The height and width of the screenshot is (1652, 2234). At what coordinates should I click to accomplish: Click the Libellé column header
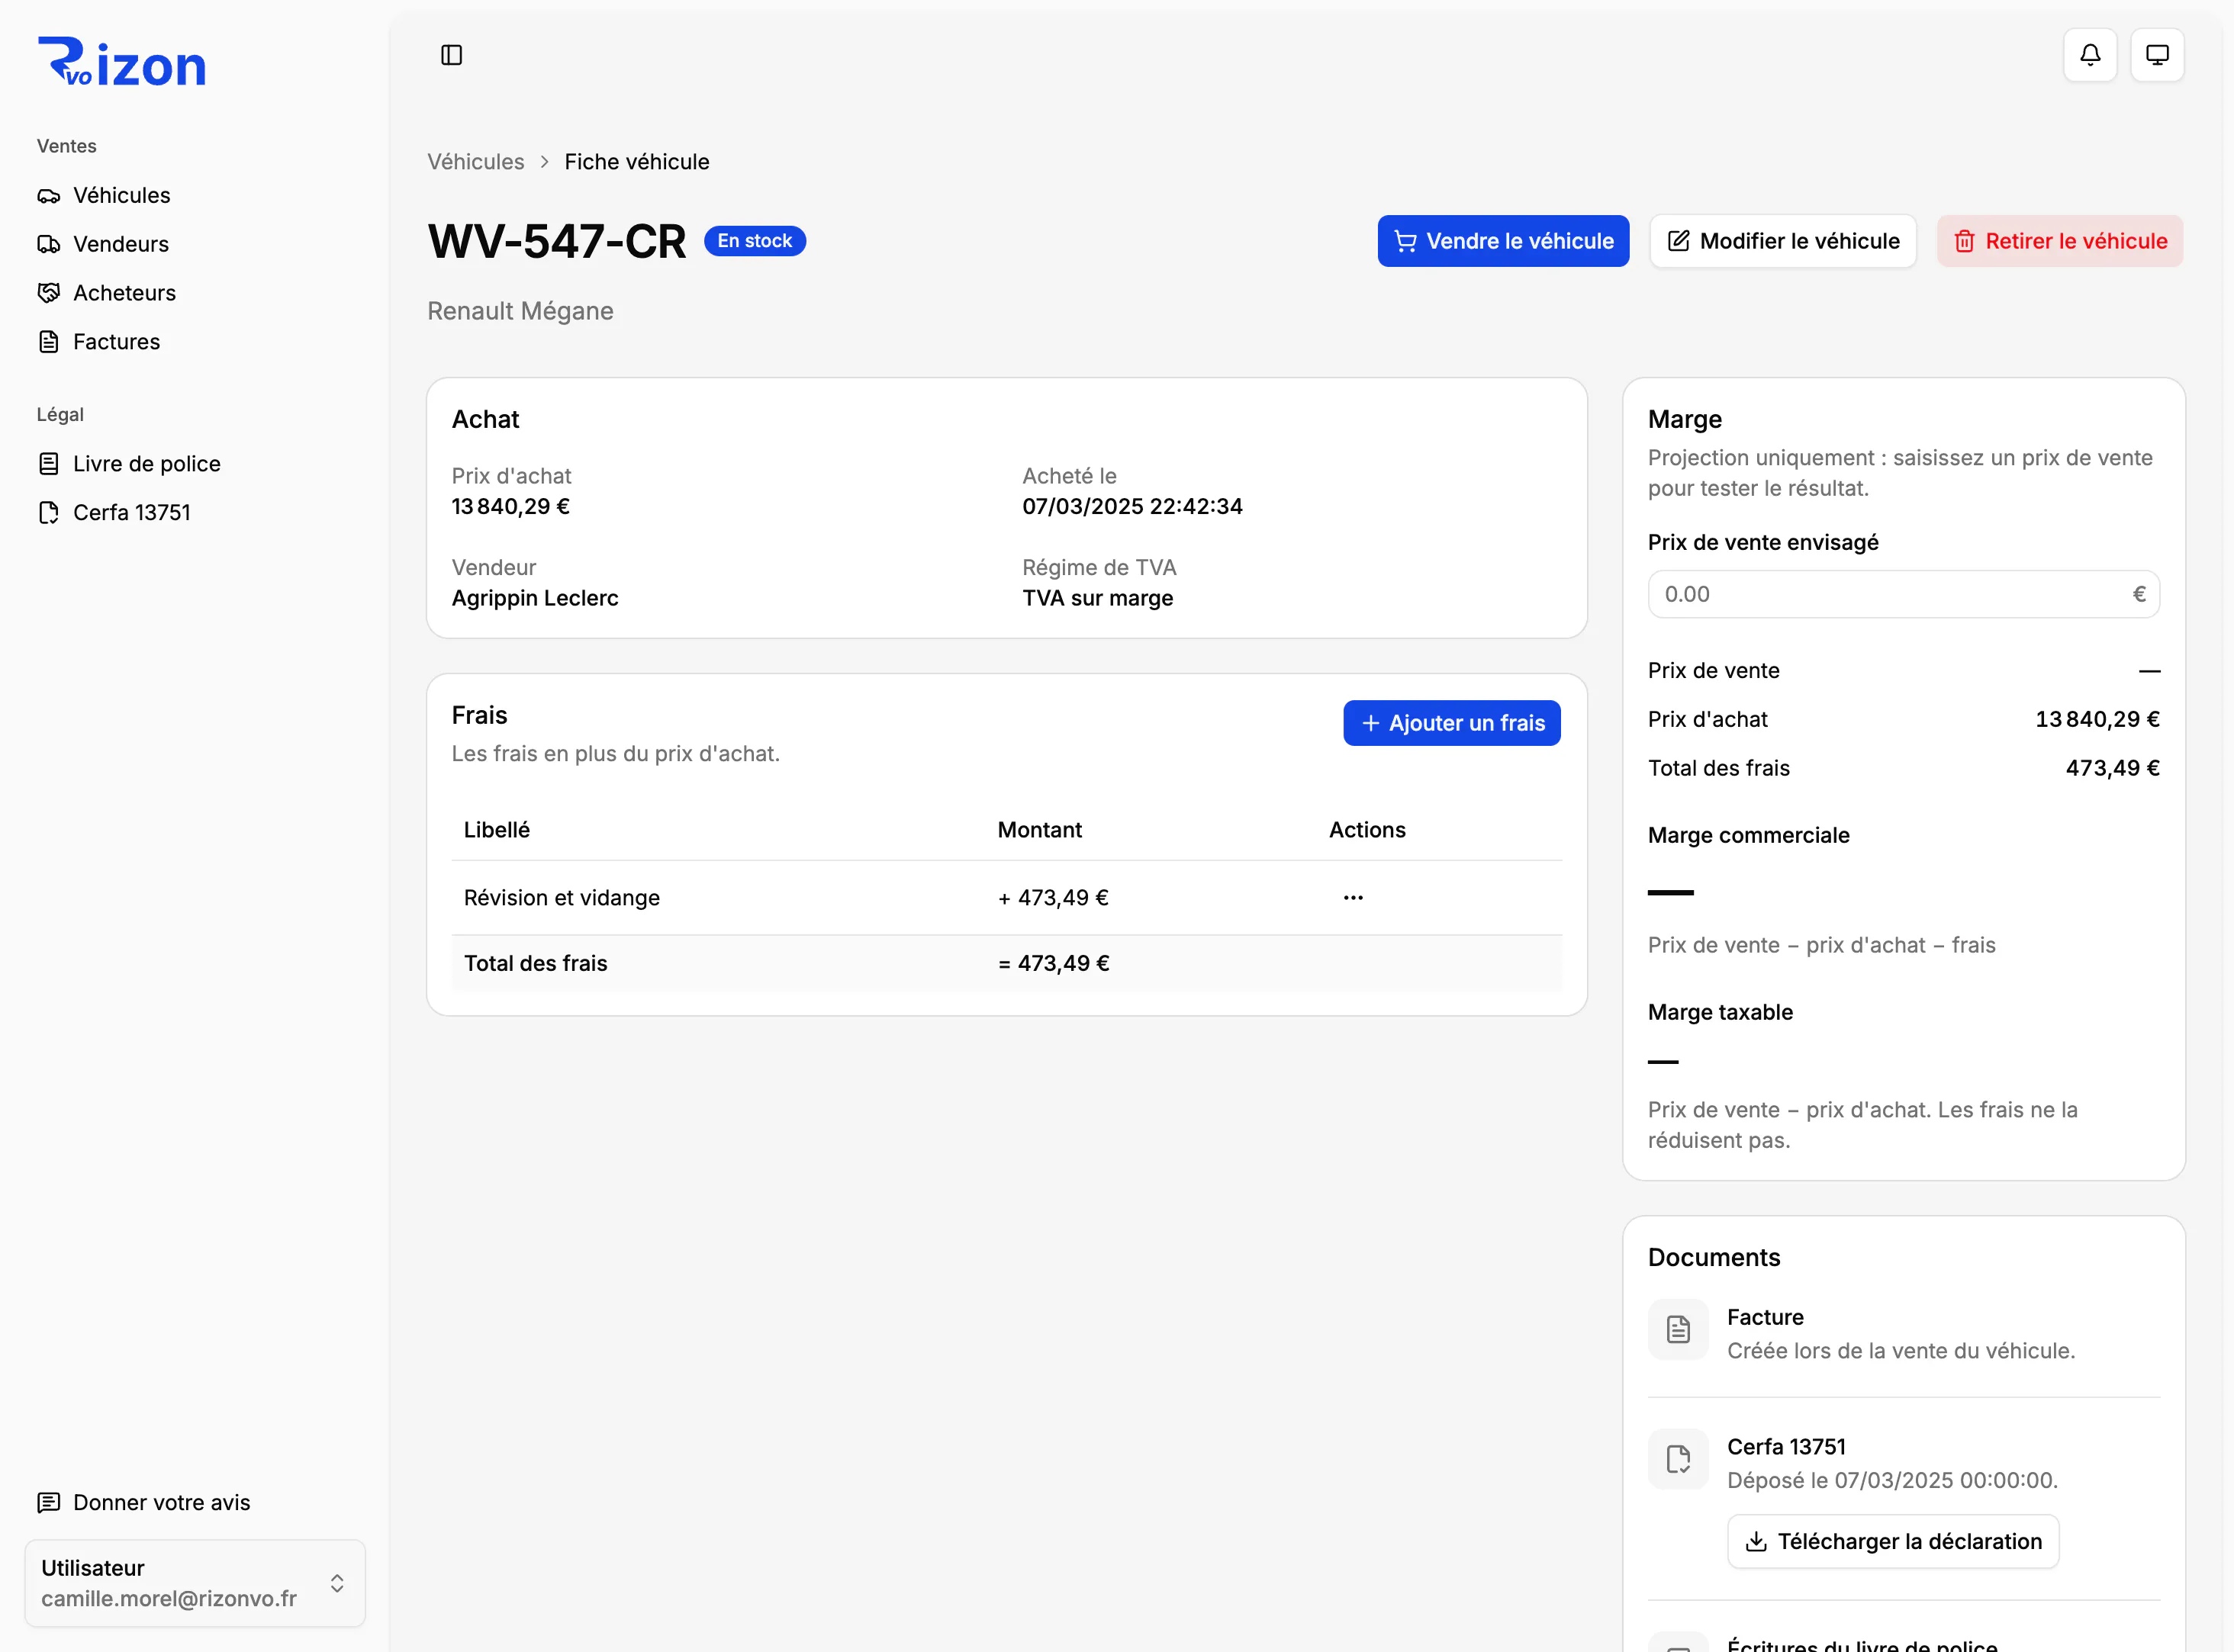click(x=496, y=830)
